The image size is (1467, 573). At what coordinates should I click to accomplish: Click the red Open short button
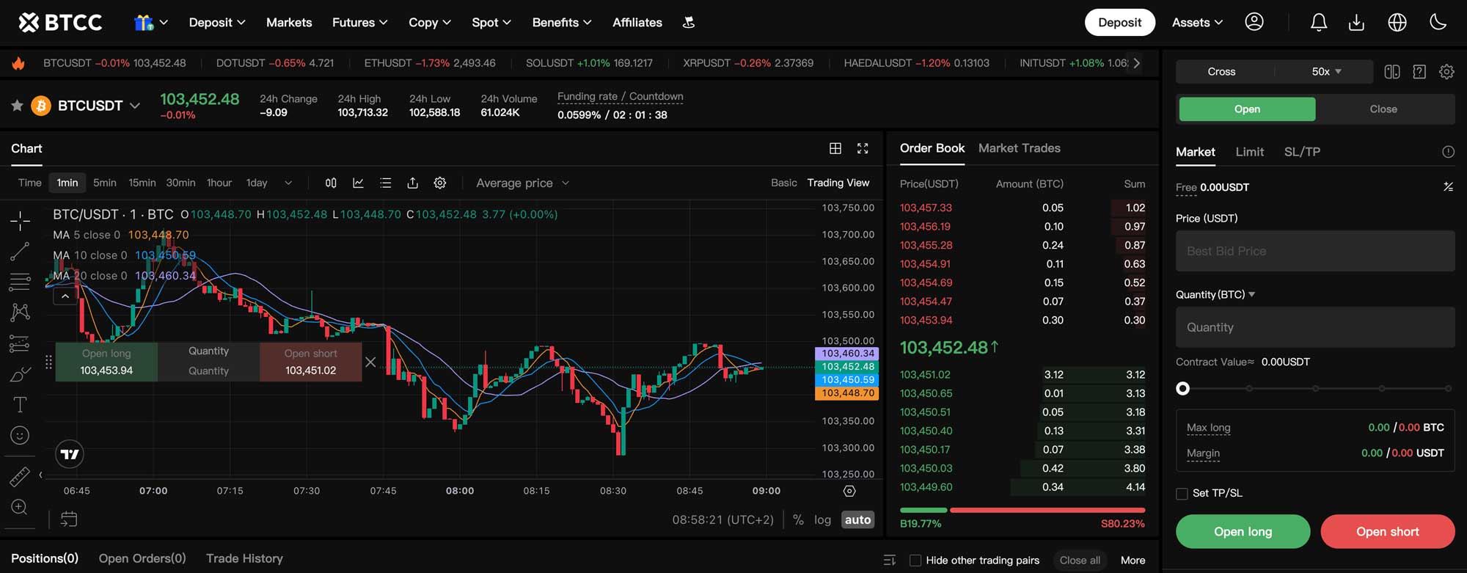click(x=1387, y=531)
